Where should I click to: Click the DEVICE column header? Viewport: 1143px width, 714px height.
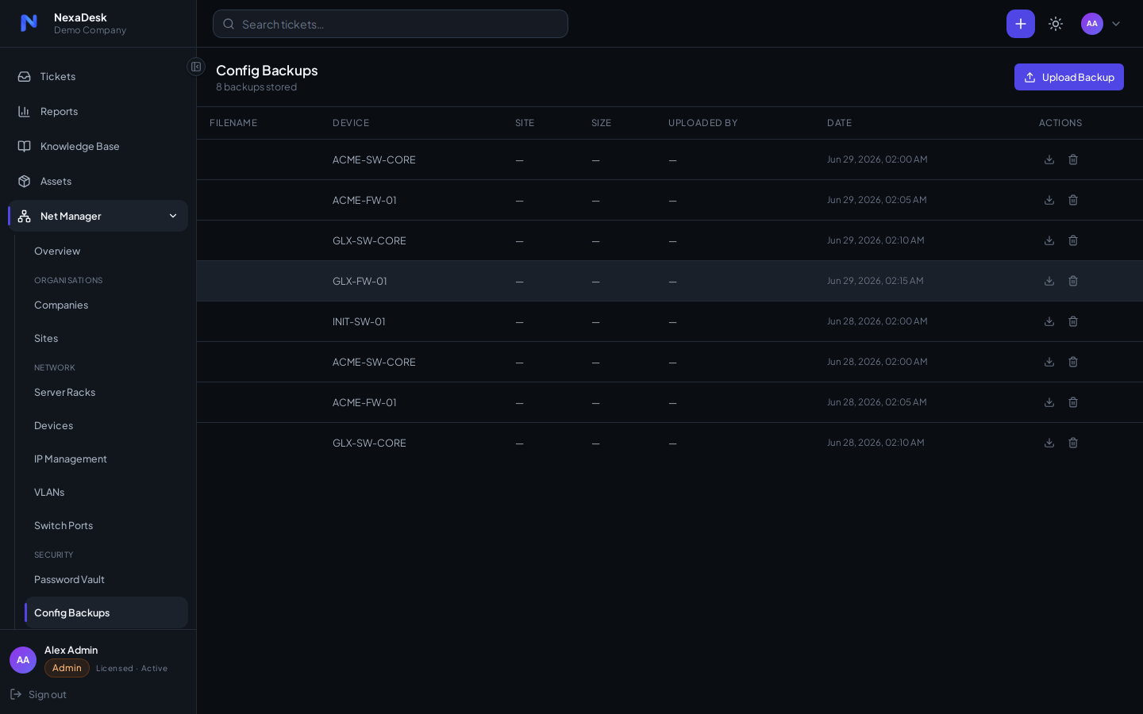pos(351,123)
